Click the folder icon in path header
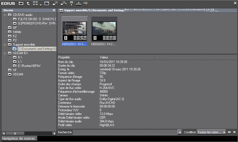The height and width of the screenshot is (142, 238). click(61, 10)
